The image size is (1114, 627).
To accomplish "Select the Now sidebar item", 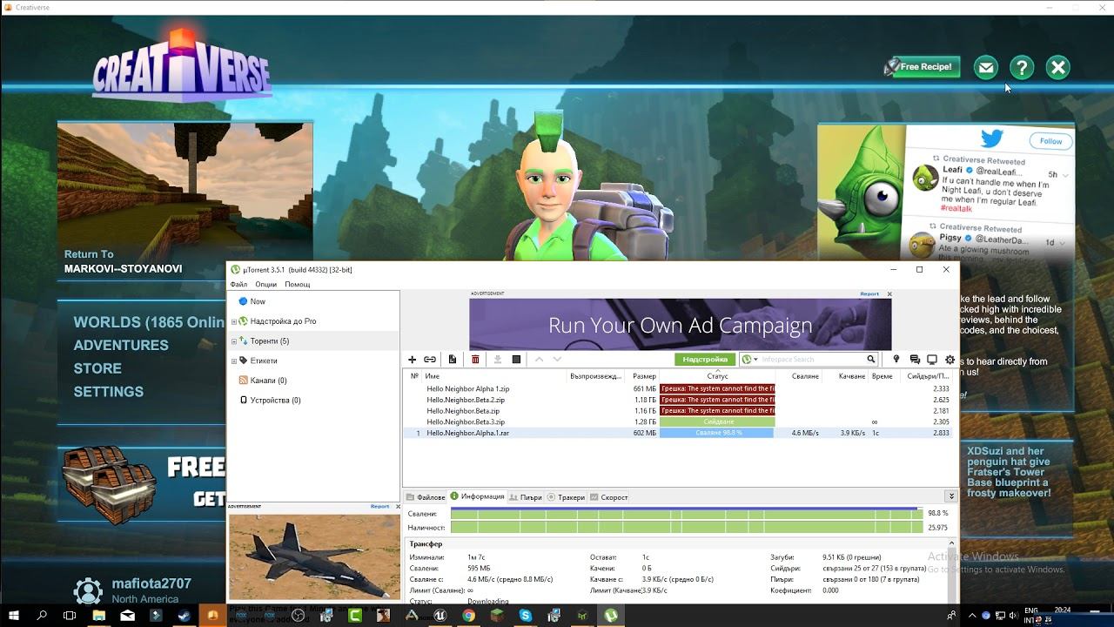I will [258, 301].
